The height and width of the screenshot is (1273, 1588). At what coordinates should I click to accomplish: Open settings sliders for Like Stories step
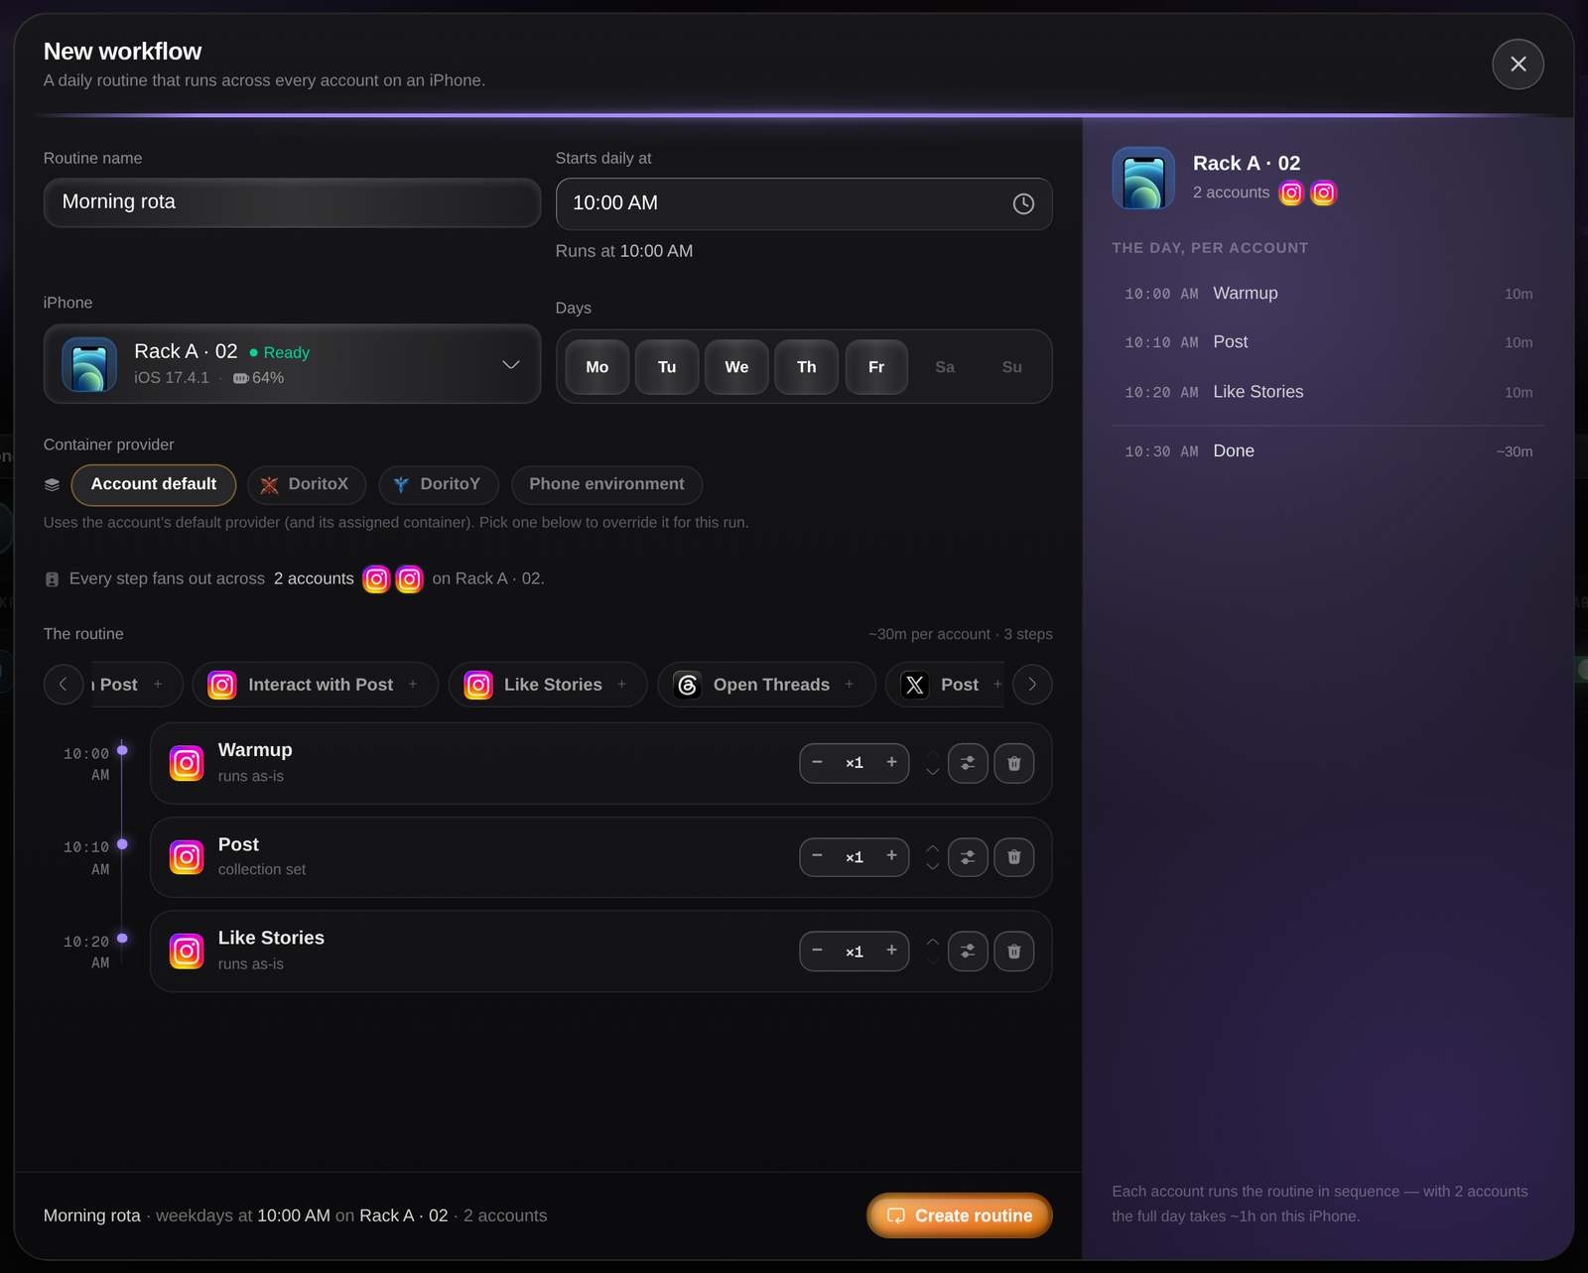[x=968, y=952]
